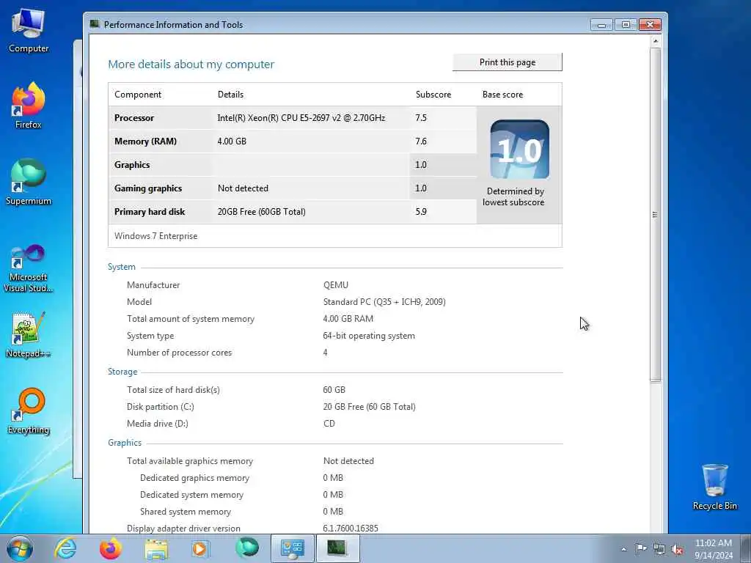Click the Total available graphics memory label
The height and width of the screenshot is (563, 751).
point(190,461)
